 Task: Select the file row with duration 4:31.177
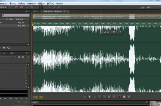(15, 26)
